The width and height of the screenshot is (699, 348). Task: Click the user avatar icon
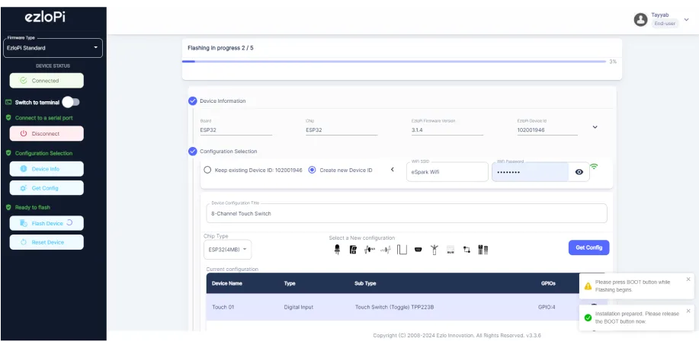tap(640, 20)
